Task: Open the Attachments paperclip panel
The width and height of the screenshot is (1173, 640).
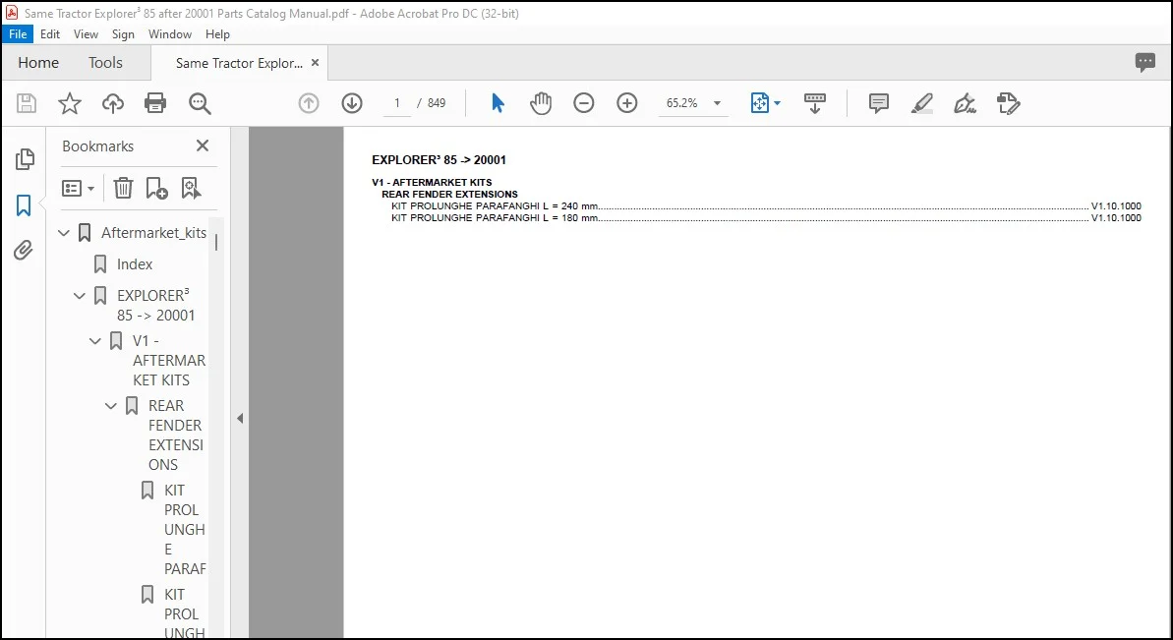Action: (24, 251)
